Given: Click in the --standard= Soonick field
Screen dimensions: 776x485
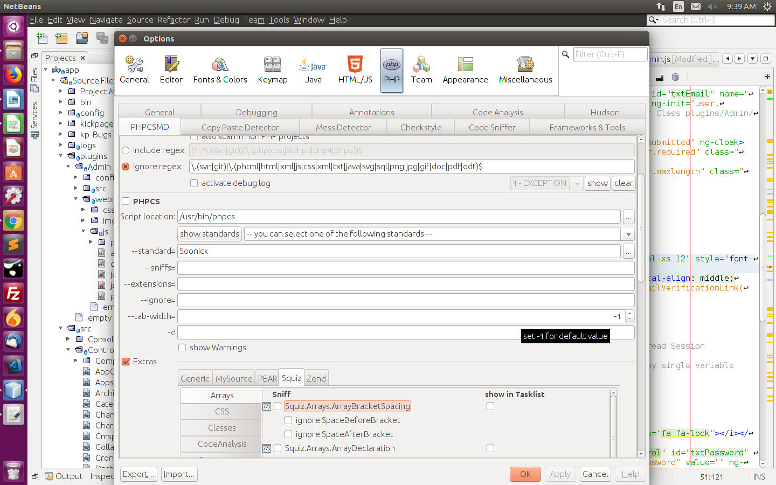Looking at the screenshot, I should (399, 251).
